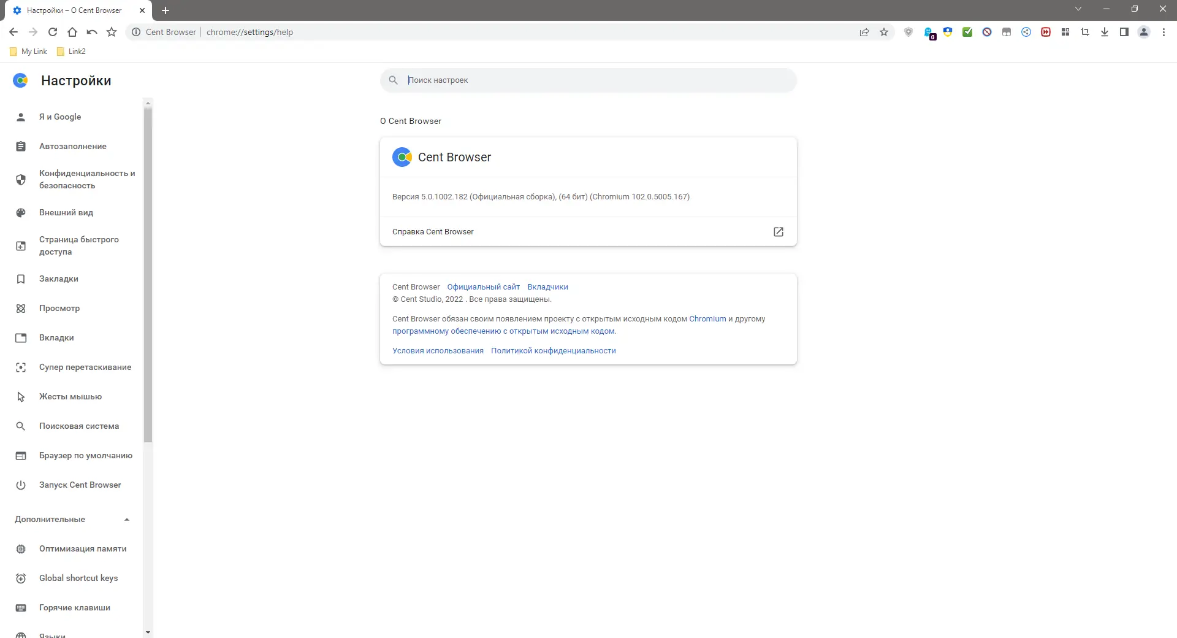Open the open-source software link

point(503,331)
